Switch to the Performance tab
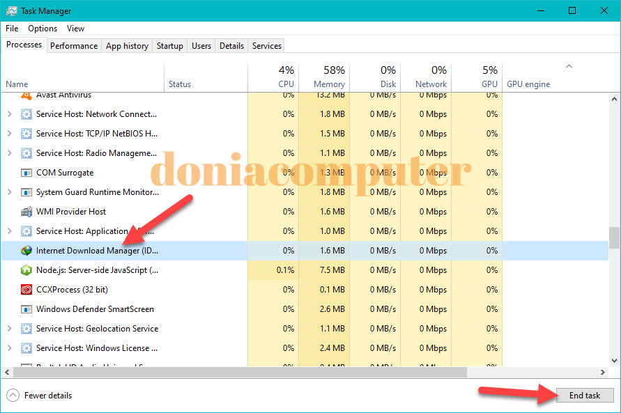621x413 pixels. pos(74,46)
